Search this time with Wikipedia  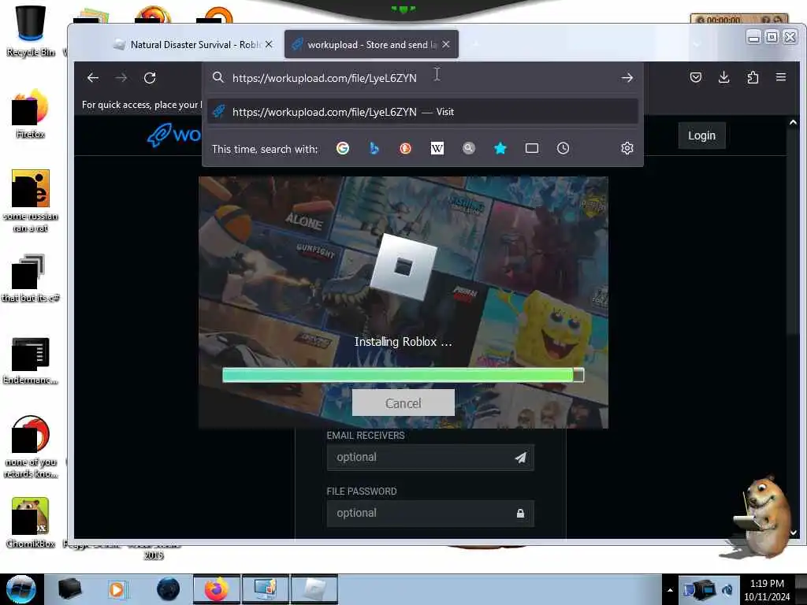coord(437,148)
